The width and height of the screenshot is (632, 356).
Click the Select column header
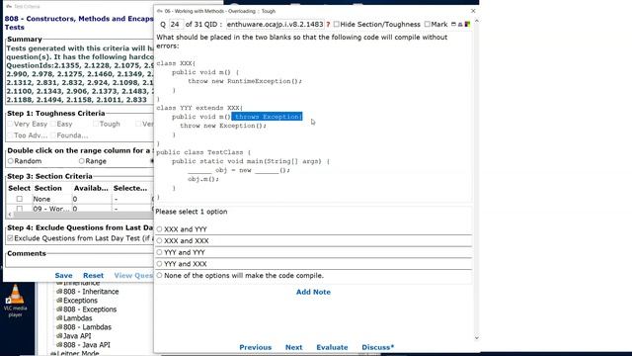(20, 188)
